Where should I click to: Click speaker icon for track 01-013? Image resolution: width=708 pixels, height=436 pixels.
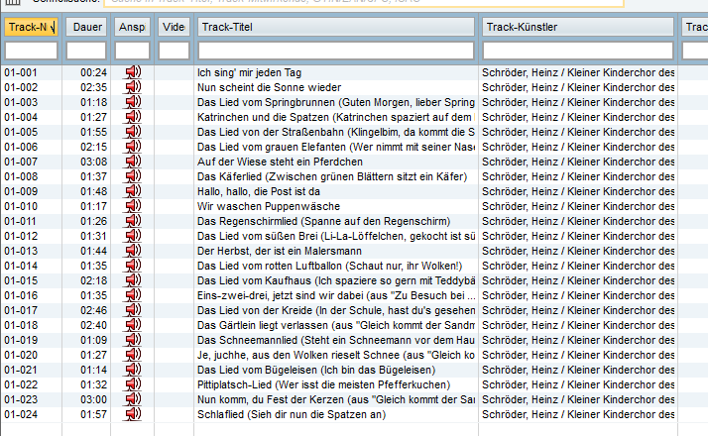(132, 251)
